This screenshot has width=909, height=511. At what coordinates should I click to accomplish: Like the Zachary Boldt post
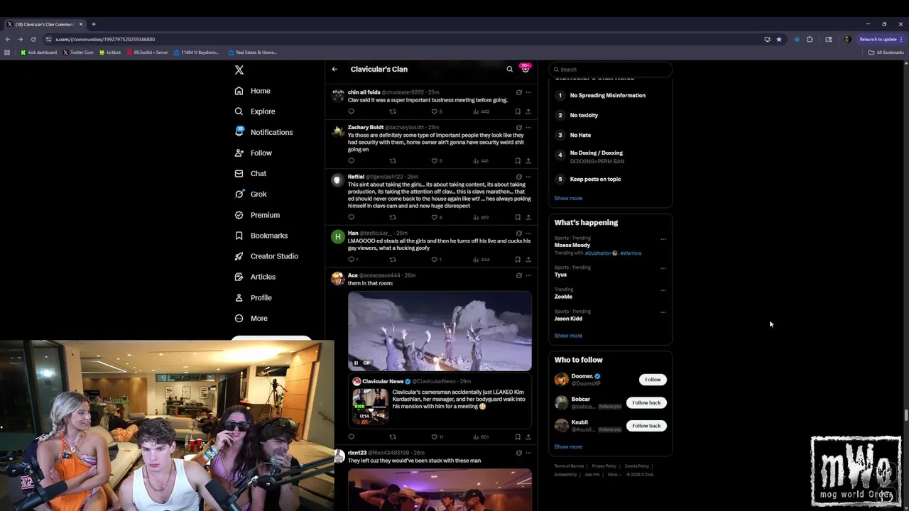(436, 161)
